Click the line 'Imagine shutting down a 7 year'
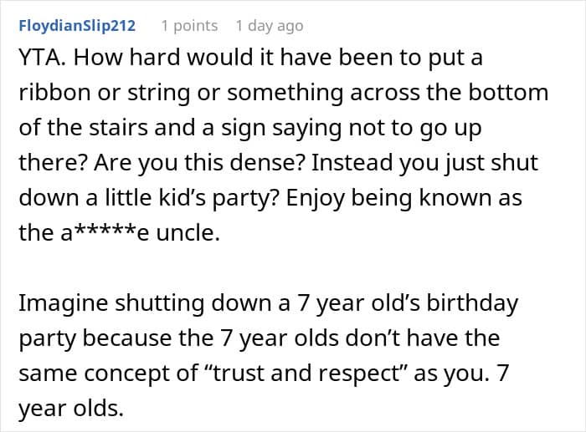The image size is (586, 432). pos(269,303)
